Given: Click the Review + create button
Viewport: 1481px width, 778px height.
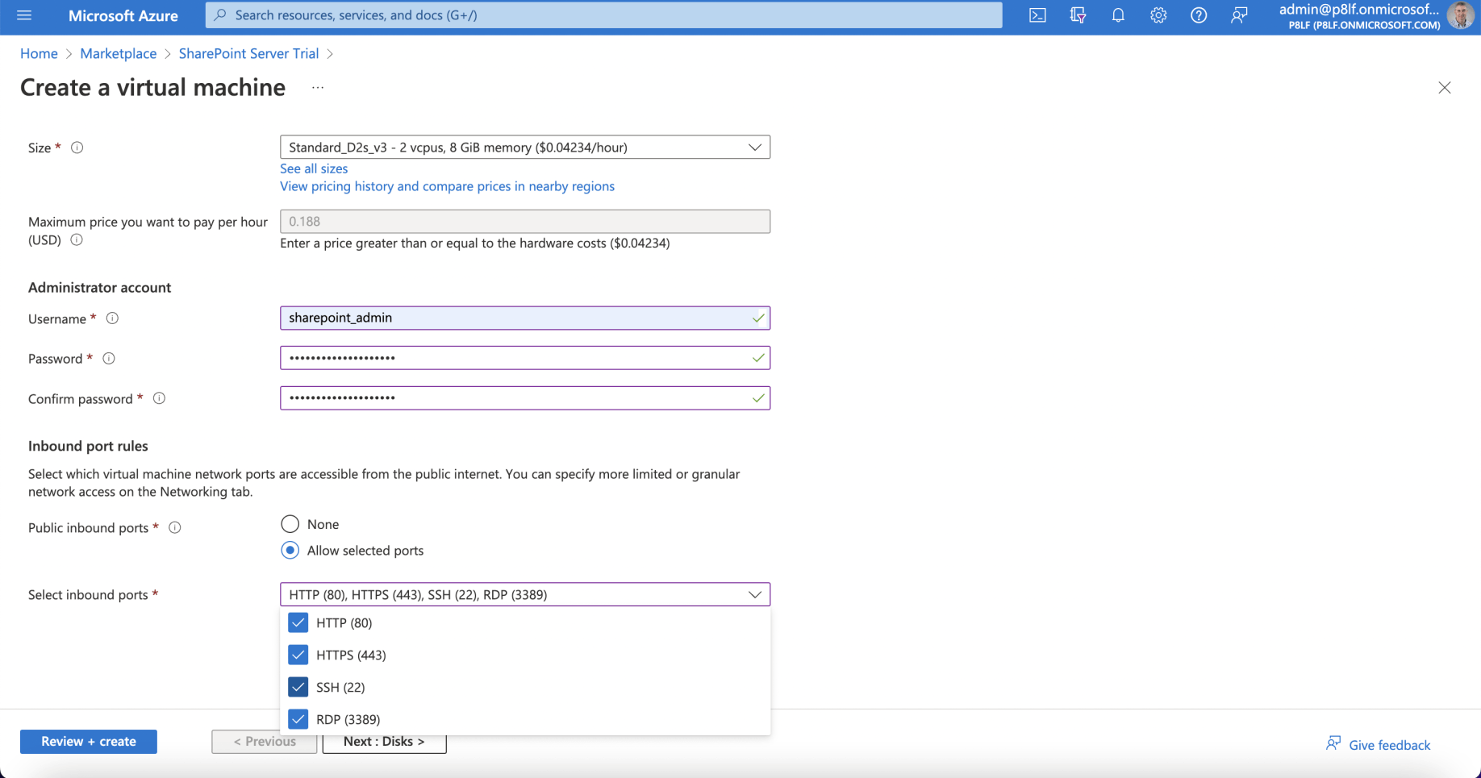Looking at the screenshot, I should tap(89, 742).
